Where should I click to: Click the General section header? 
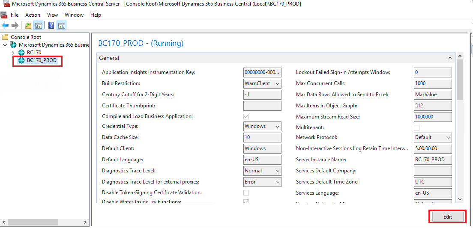pyautogui.click(x=276, y=58)
